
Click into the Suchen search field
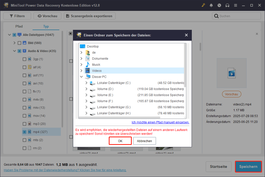point(238,16)
